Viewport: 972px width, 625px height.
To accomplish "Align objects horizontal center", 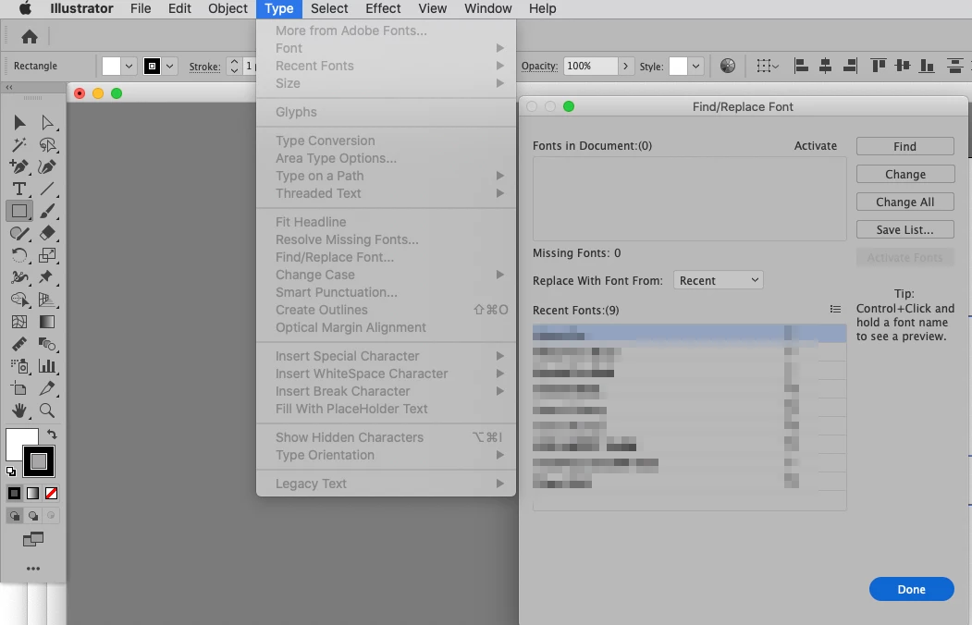I will [825, 66].
